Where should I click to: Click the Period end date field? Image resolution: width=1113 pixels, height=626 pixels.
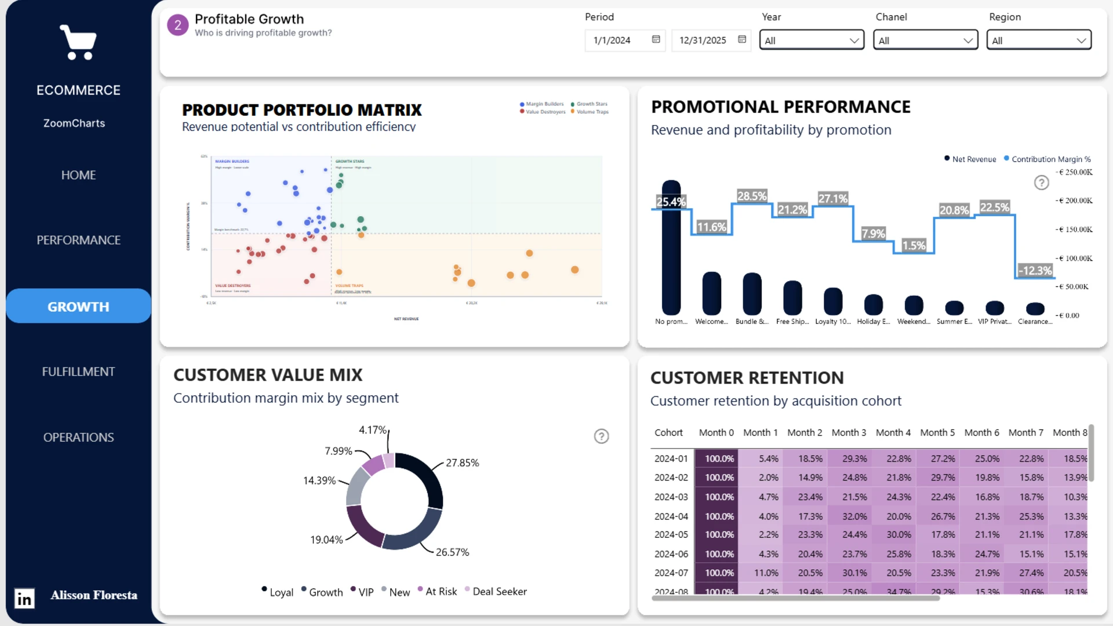pos(711,40)
